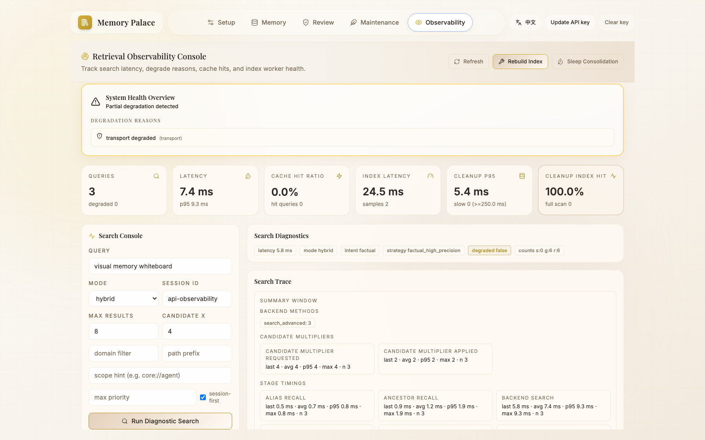Start Sleep Consolidation

pyautogui.click(x=588, y=62)
